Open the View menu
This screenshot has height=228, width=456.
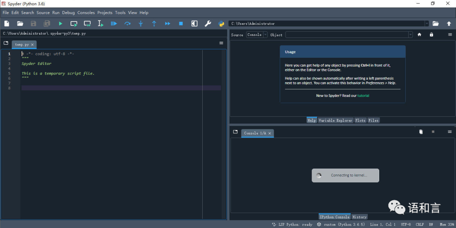pyautogui.click(x=132, y=13)
